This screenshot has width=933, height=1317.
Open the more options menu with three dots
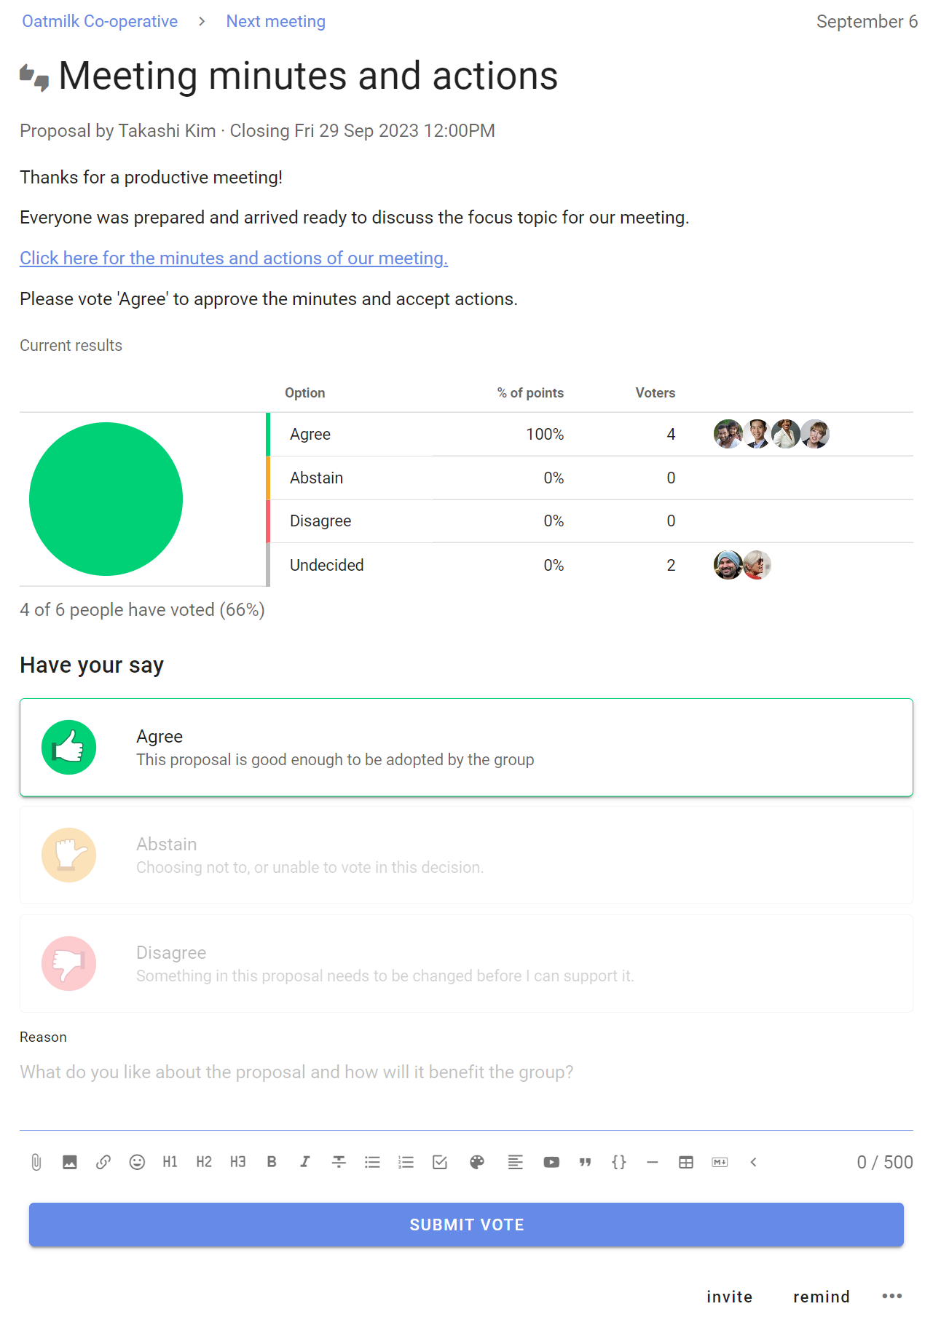[892, 1296]
